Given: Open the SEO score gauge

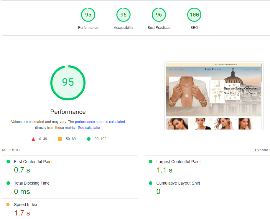Looking at the screenshot, I should tap(194, 15).
